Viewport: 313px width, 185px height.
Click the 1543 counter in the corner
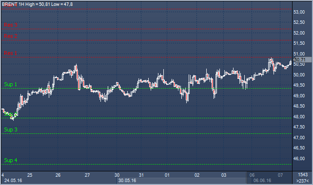tap(303, 175)
